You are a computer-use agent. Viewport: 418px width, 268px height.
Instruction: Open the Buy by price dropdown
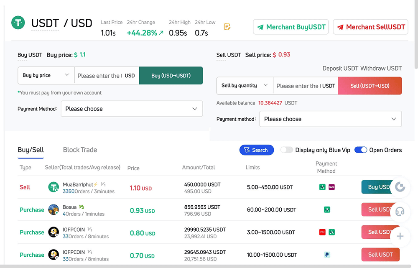46,76
